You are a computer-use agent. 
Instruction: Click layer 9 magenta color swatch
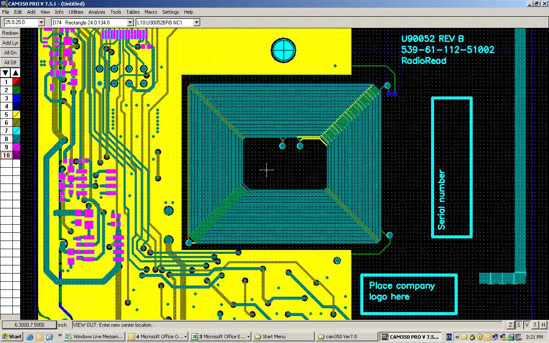(16, 147)
